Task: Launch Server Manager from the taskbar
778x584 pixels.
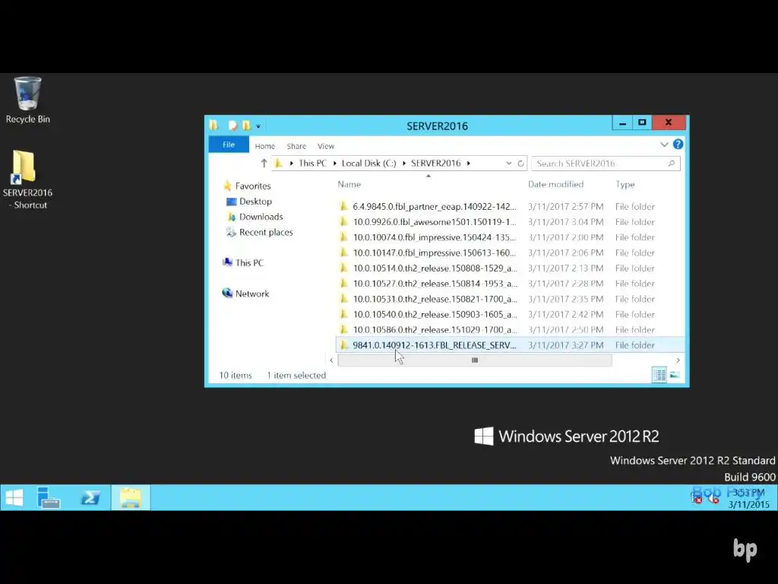Action: (x=48, y=497)
